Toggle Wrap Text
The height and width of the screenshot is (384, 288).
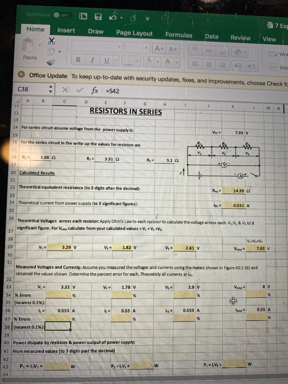pyautogui.click(x=278, y=54)
